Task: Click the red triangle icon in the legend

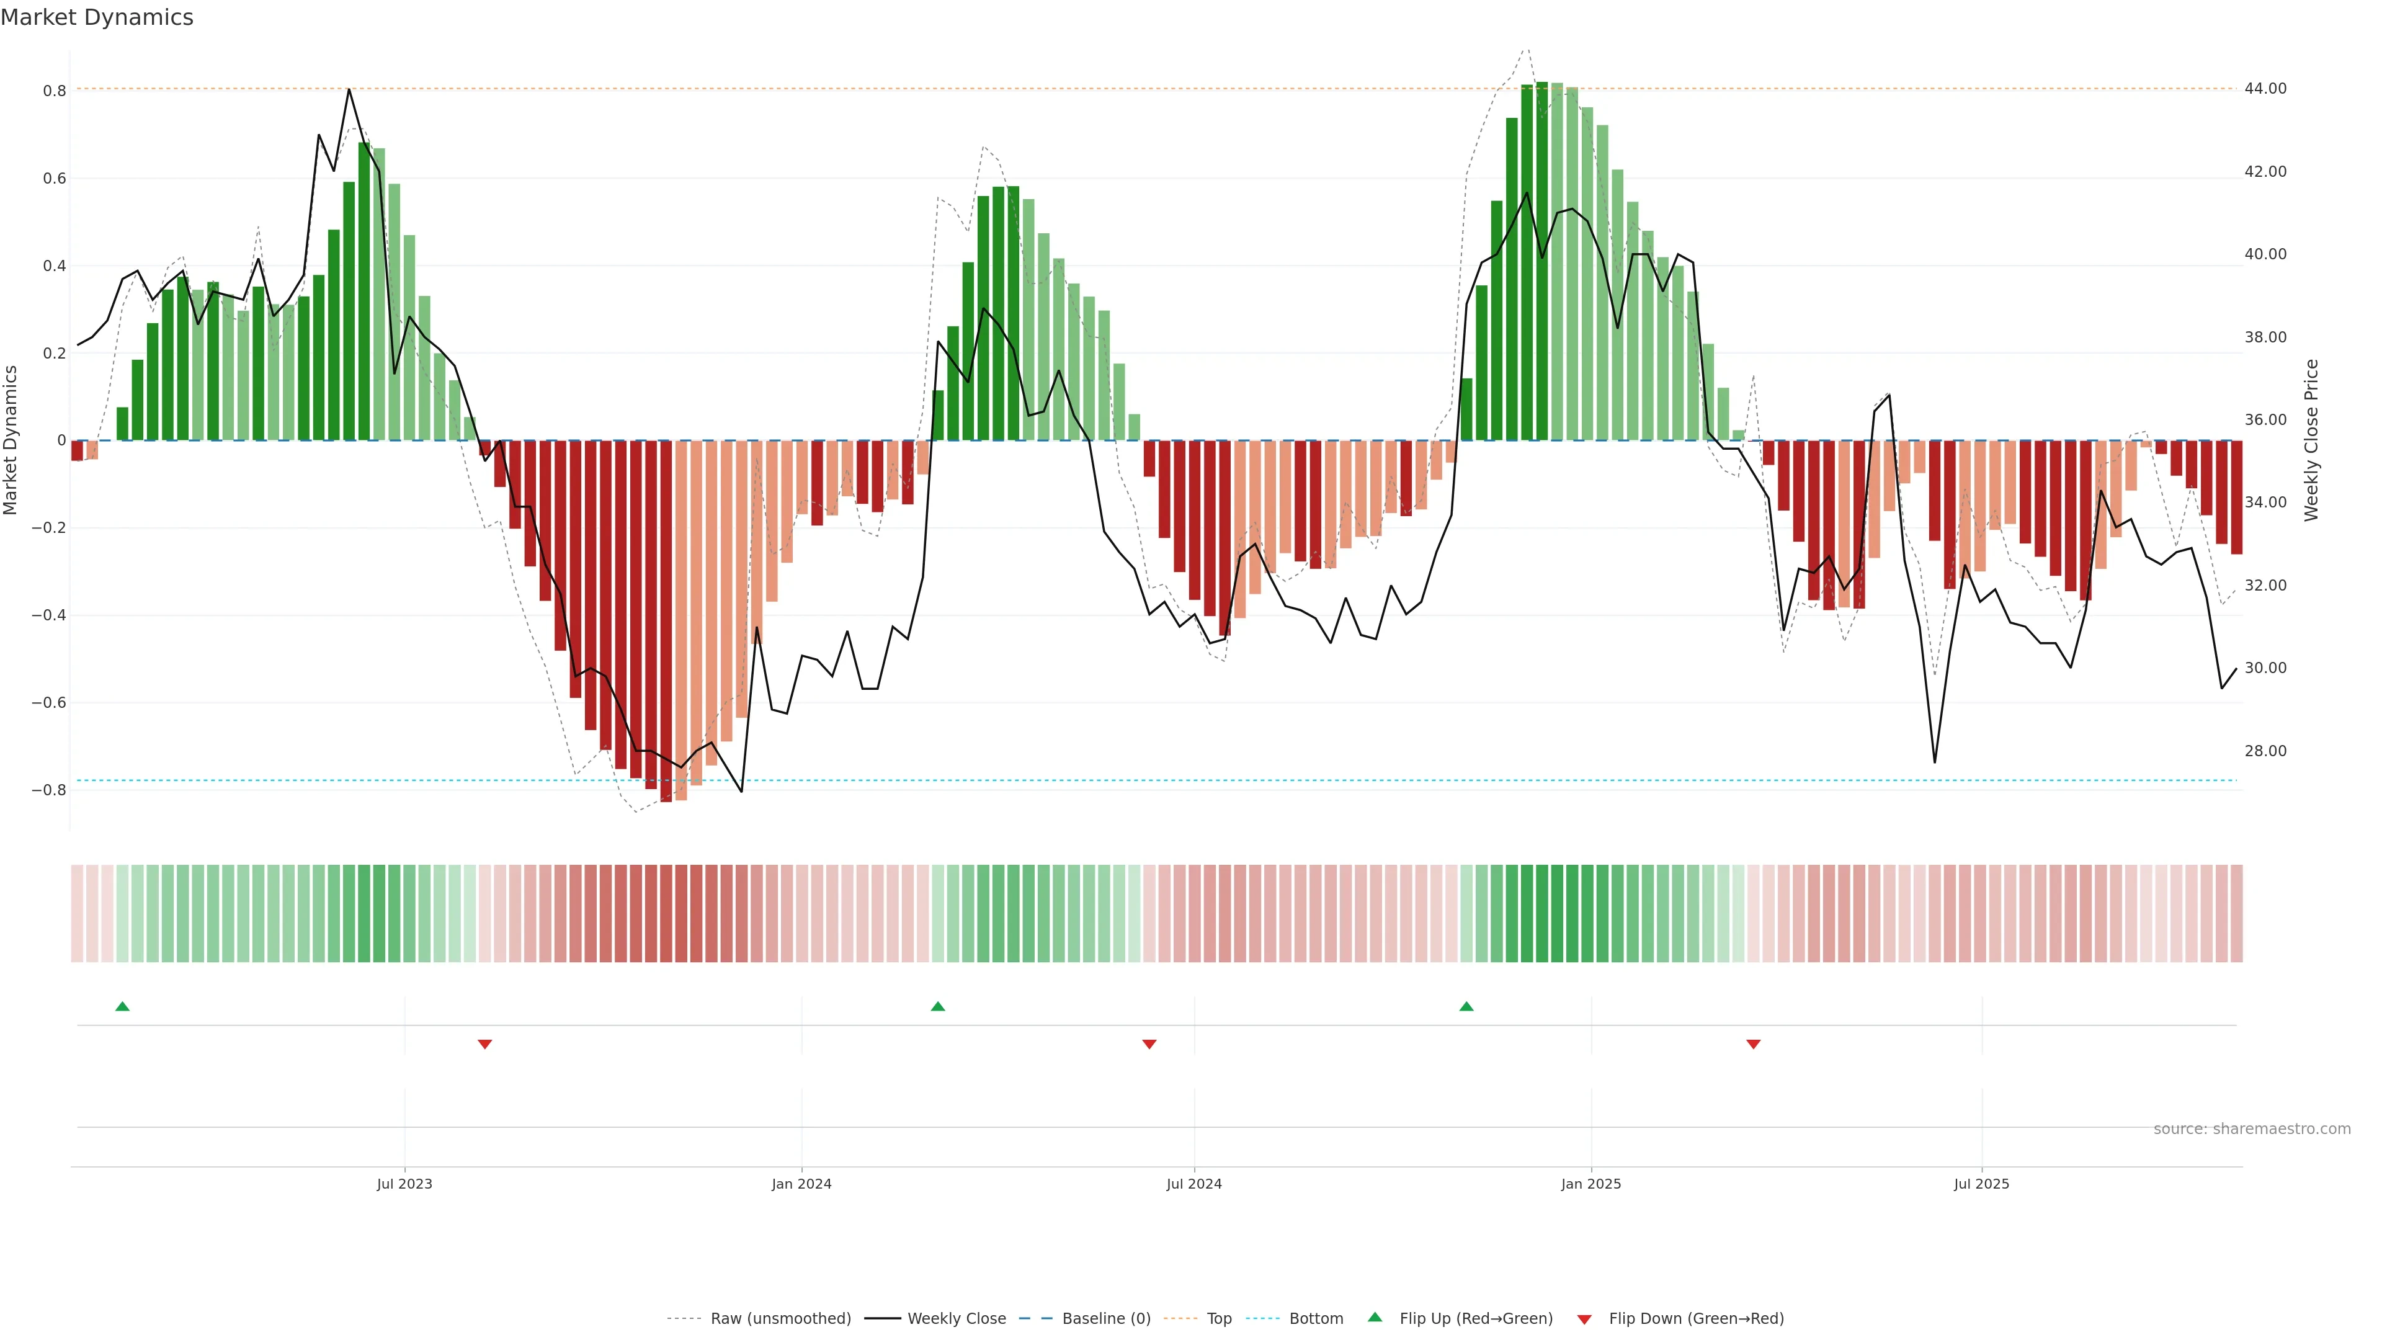Action: 1584,1319
